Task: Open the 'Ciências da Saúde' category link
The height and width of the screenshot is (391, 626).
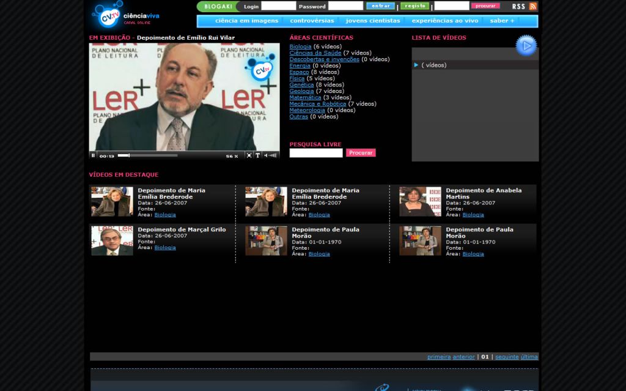Action: click(315, 53)
